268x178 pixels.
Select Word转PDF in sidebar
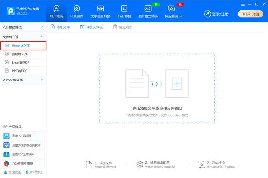point(23,46)
